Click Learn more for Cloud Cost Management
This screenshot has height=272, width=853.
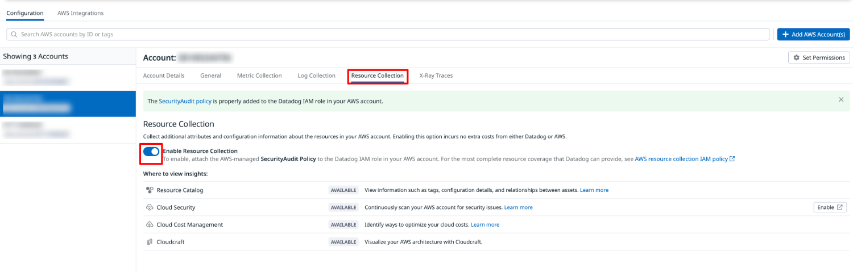point(485,225)
